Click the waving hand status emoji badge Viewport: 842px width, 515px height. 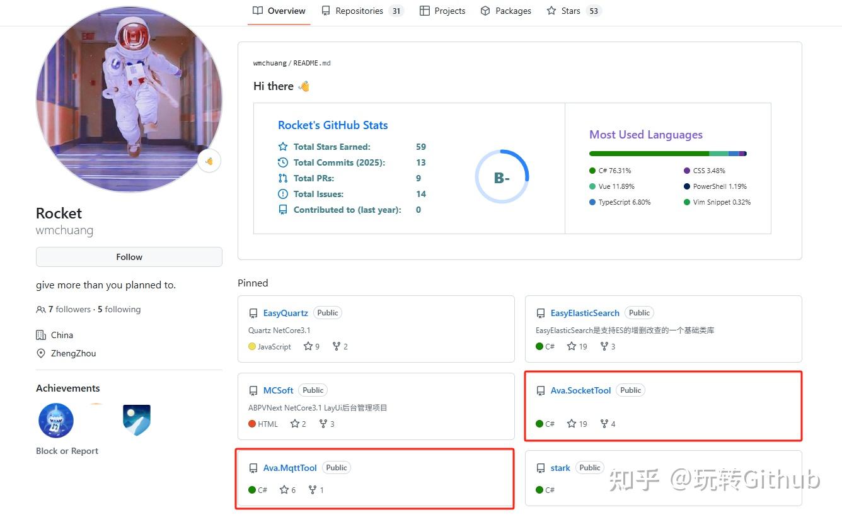coord(209,161)
